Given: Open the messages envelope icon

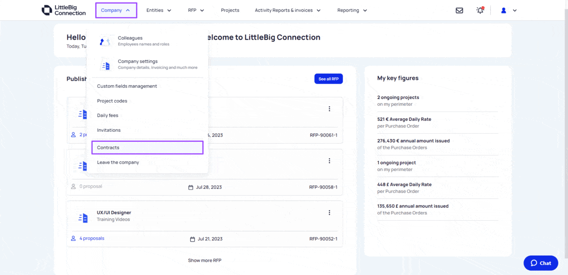Looking at the screenshot, I should click(459, 10).
